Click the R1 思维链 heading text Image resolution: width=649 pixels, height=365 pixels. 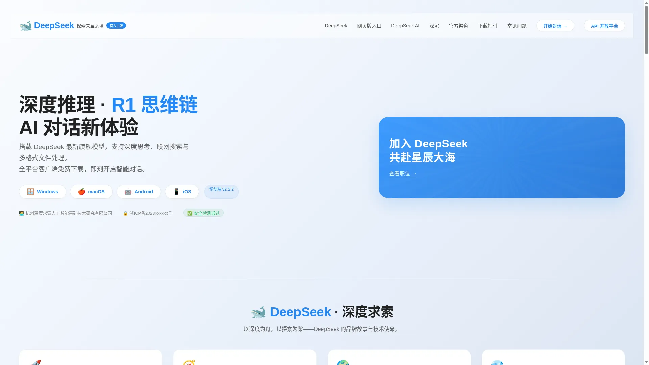(x=154, y=104)
